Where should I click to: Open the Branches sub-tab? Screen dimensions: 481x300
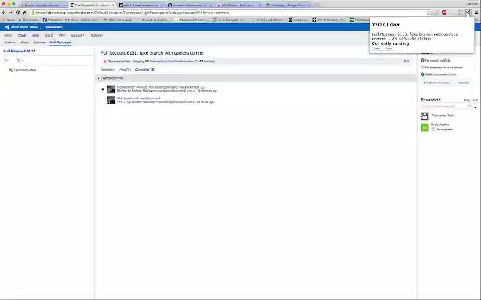[x=40, y=43]
